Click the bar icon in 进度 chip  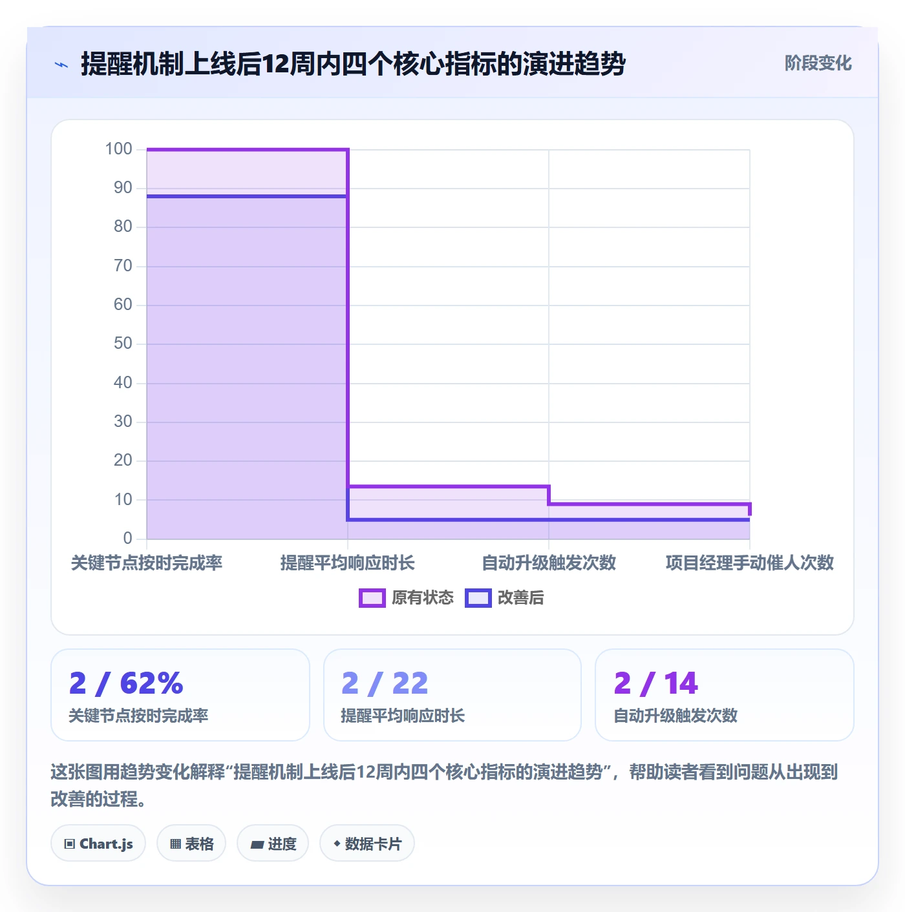point(257,845)
